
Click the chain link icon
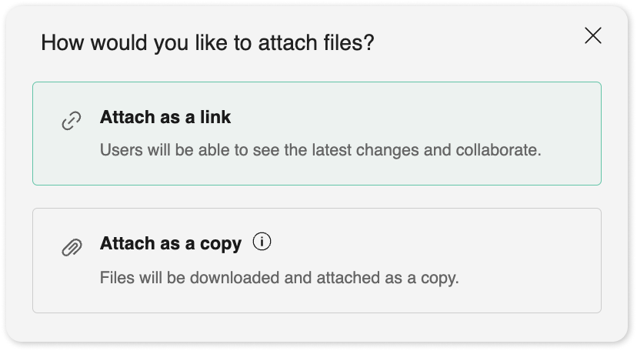72,122
